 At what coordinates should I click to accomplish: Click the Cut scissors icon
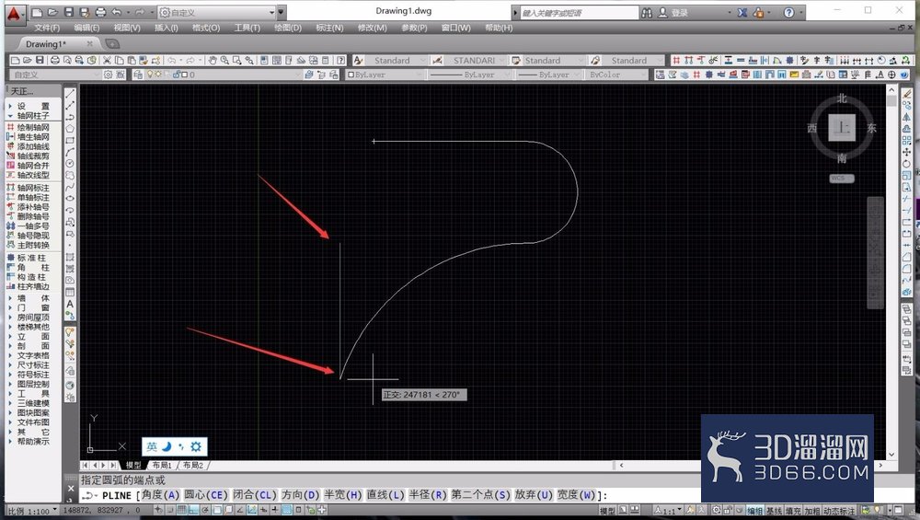[x=107, y=61]
